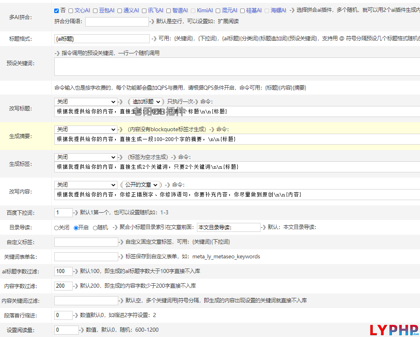The width and height of the screenshot is (420, 337).
Task: Focus the 设置阅读量 input field
Action: coord(66,330)
